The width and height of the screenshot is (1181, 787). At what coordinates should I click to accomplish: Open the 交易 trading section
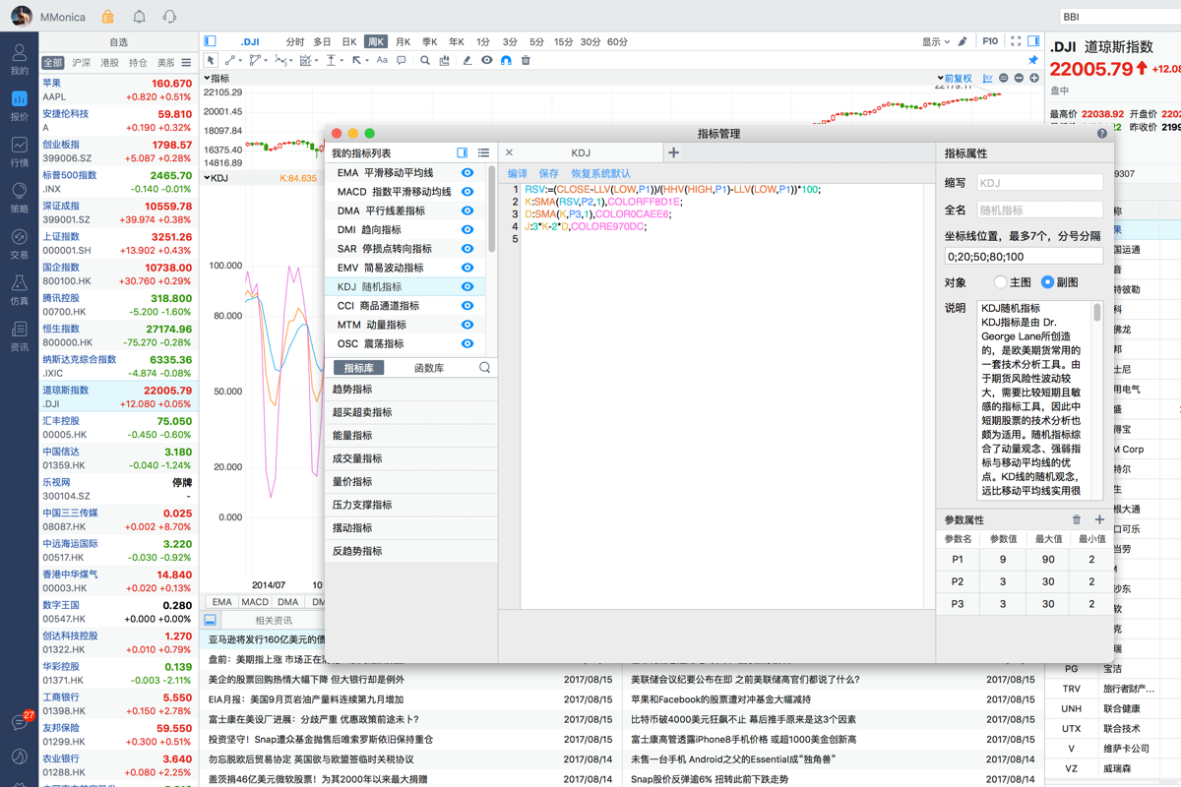[19, 243]
